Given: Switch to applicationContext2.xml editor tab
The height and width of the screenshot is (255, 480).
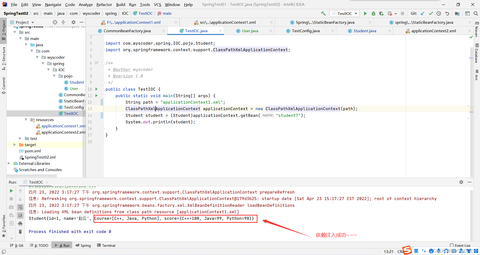Looking at the screenshot, I should pyautogui.click(x=433, y=31).
